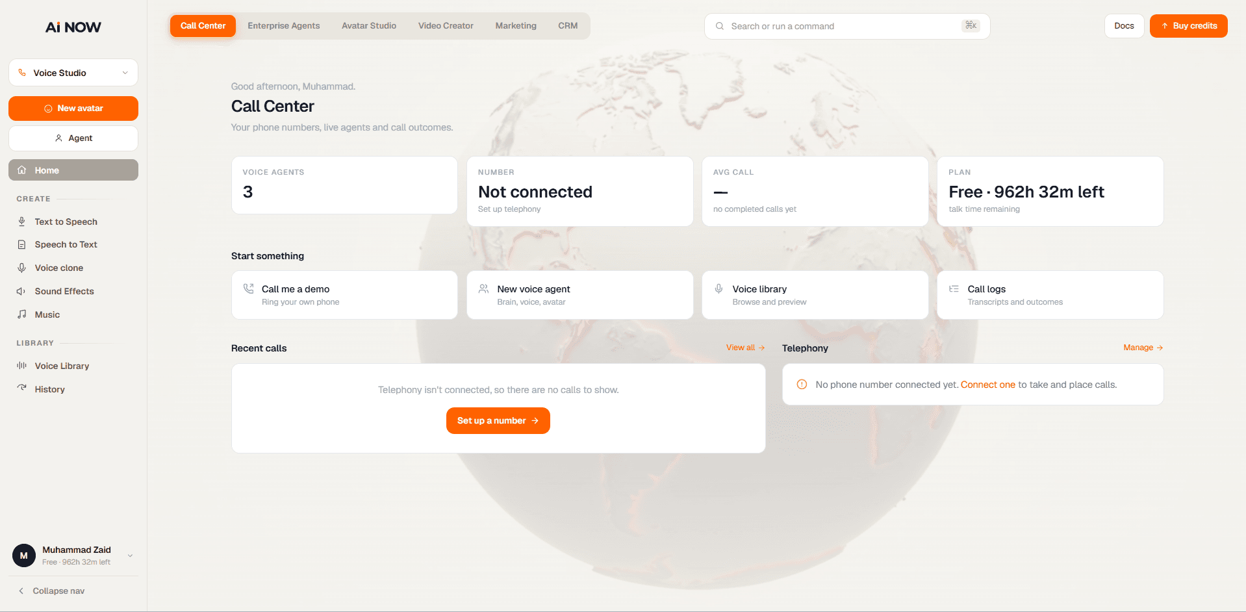Click the Voice Library waveform icon
Image resolution: width=1246 pixels, height=612 pixels.
21,366
